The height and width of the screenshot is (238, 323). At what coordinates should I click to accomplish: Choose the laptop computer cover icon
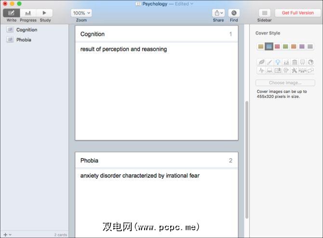click(269, 70)
